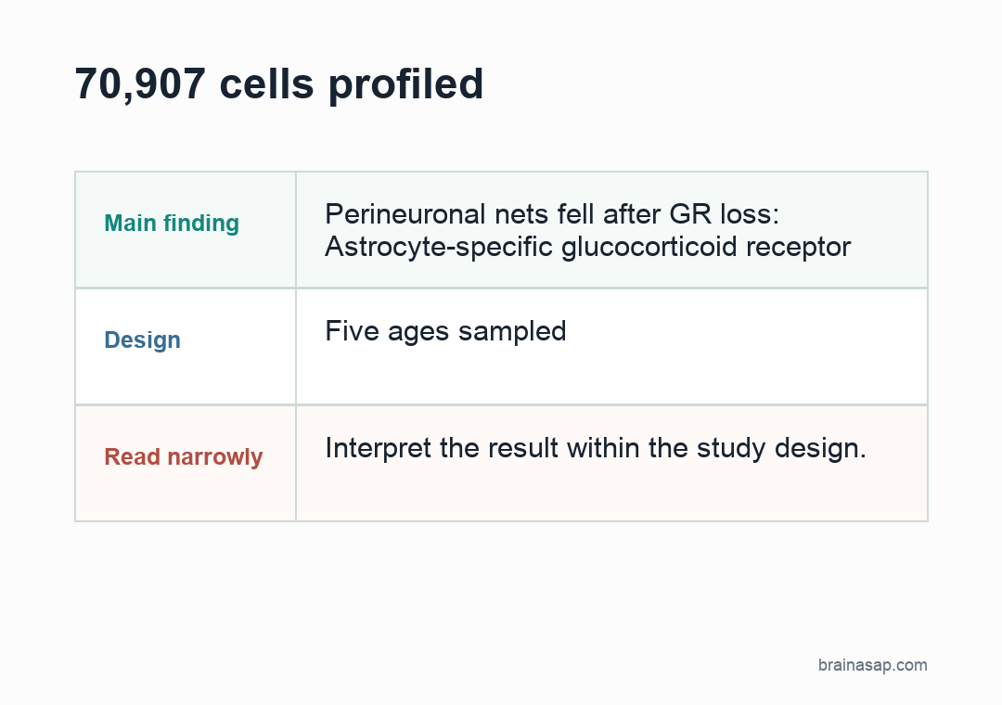Select the 'Read narrowly' row label

[x=184, y=457]
